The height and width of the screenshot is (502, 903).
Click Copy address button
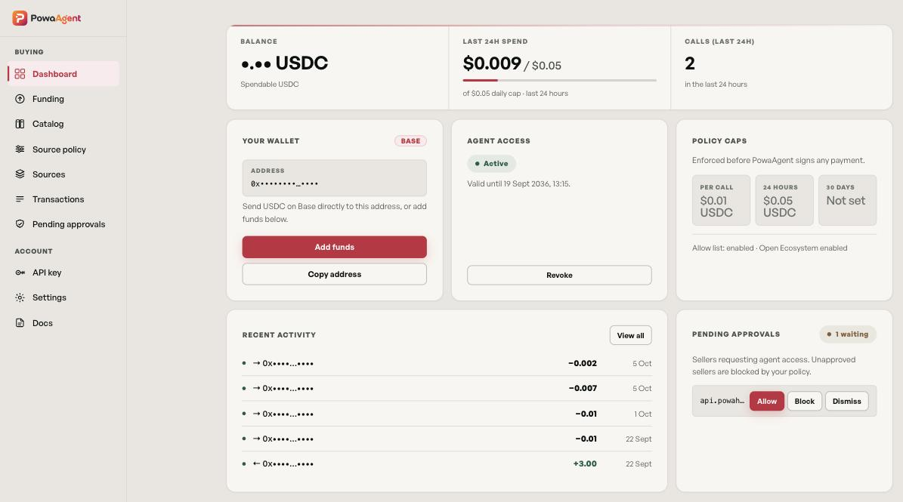(334, 274)
